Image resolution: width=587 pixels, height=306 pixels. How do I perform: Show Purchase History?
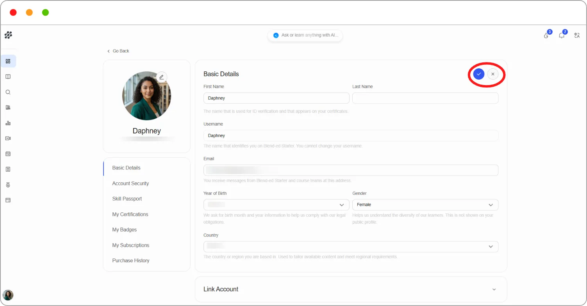[130, 260]
